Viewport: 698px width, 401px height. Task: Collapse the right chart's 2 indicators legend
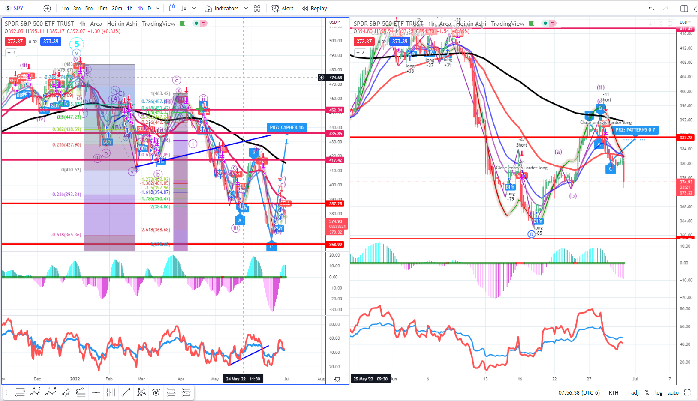(360, 53)
